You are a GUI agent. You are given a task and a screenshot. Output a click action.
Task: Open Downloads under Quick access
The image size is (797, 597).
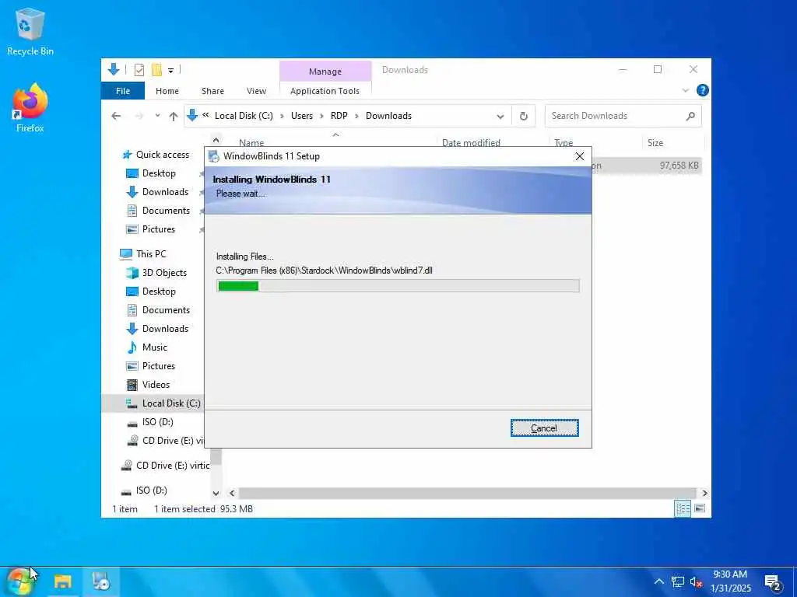(x=157, y=192)
